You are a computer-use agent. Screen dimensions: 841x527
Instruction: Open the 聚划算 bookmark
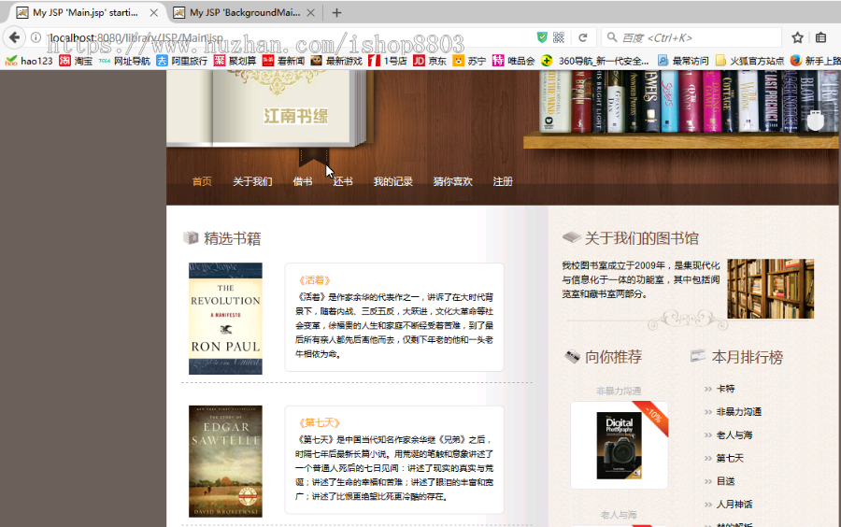pyautogui.click(x=235, y=61)
